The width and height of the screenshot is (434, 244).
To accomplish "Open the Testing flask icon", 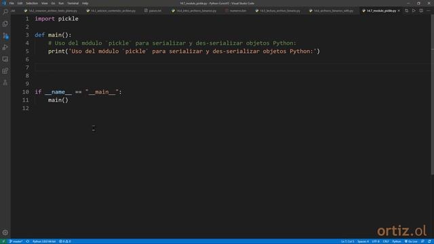I will [x=5, y=83].
